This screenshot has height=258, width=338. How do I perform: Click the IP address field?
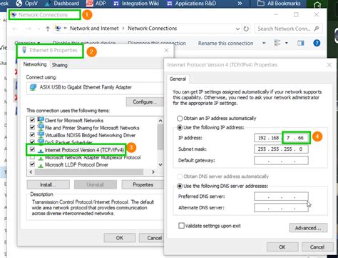(281, 138)
